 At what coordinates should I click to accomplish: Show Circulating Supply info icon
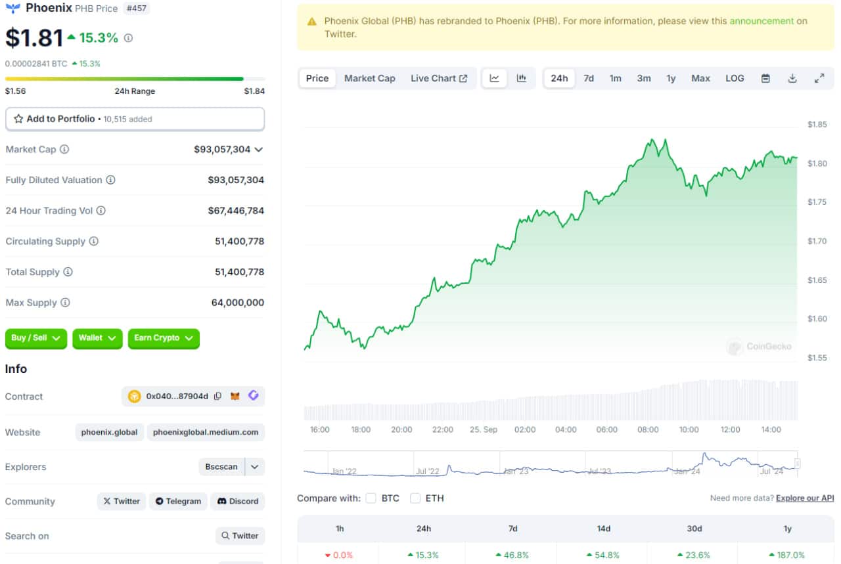click(x=94, y=242)
